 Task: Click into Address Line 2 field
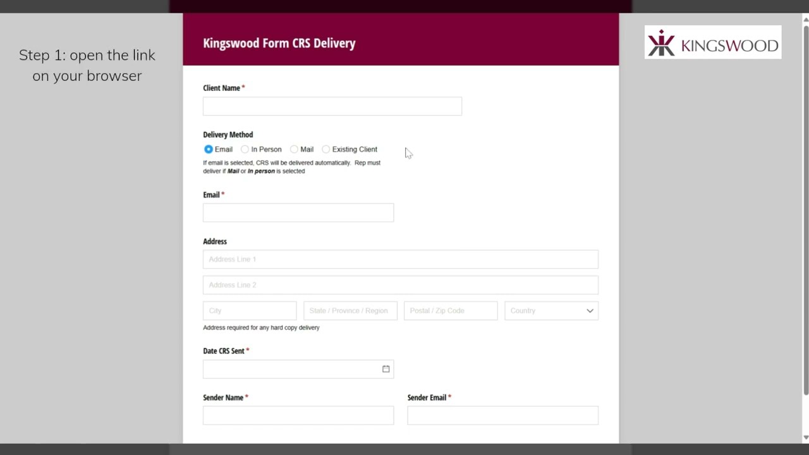click(x=401, y=285)
